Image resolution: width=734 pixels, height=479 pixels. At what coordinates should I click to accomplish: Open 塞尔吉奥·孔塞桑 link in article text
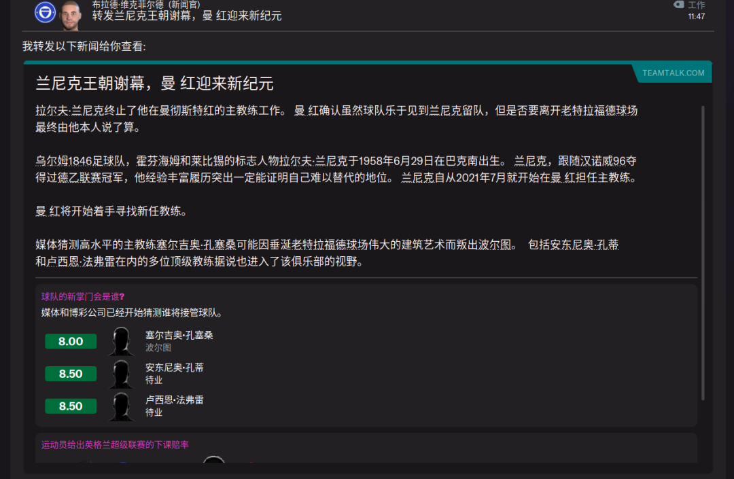point(196,245)
